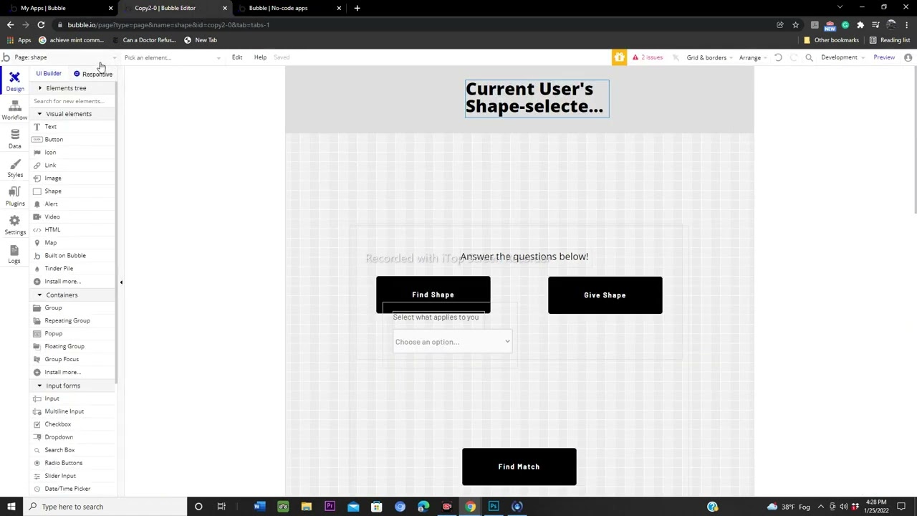Screen dimensions: 917x516
Task: Open the Design section in left sidebar
Action: [x=14, y=82]
